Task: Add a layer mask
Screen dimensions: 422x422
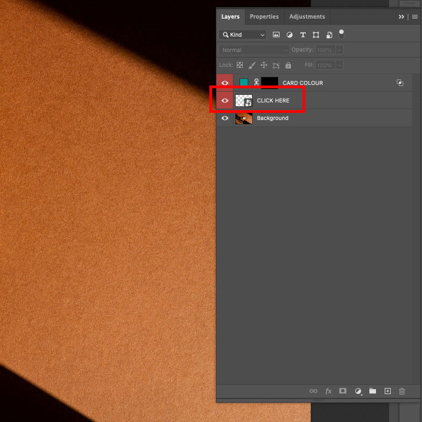Action: 343,391
